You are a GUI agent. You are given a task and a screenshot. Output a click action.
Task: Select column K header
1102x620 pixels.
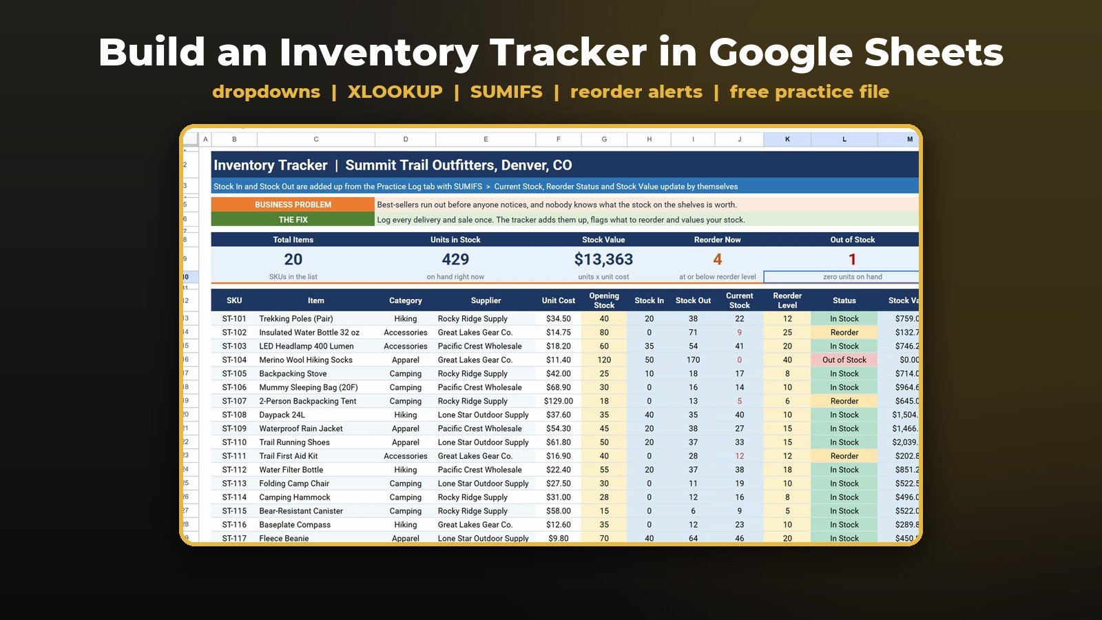coord(787,139)
